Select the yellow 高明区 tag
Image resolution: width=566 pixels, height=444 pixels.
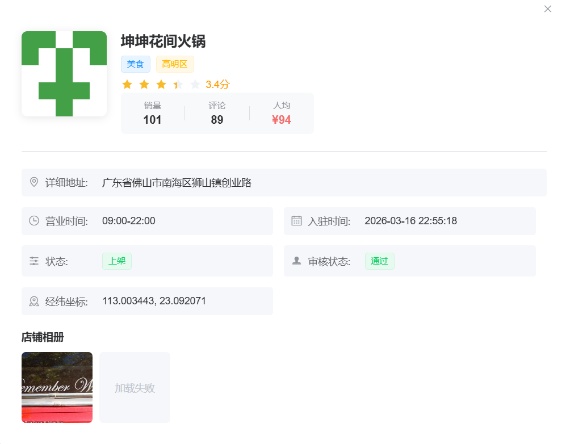(174, 64)
